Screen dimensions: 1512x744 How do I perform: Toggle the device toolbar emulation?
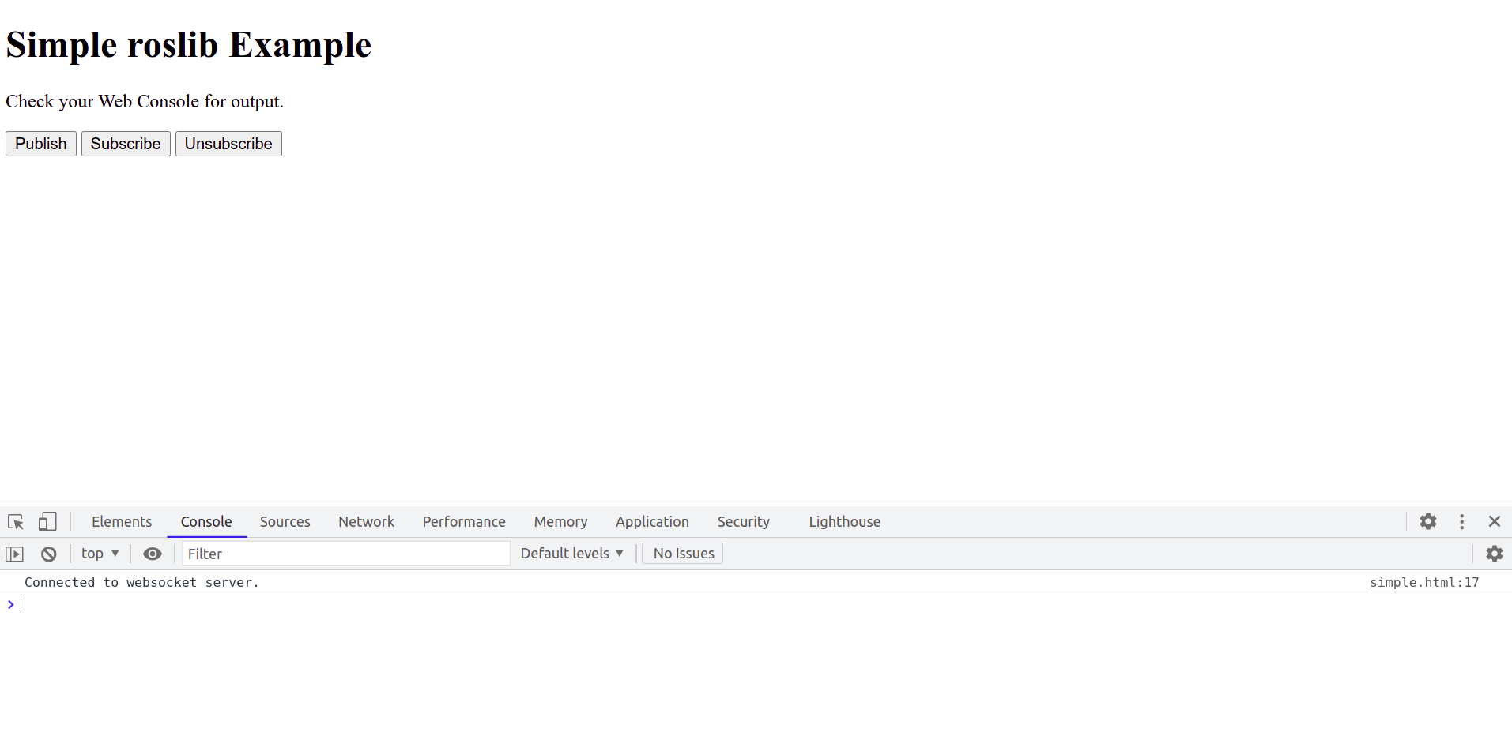tap(47, 521)
